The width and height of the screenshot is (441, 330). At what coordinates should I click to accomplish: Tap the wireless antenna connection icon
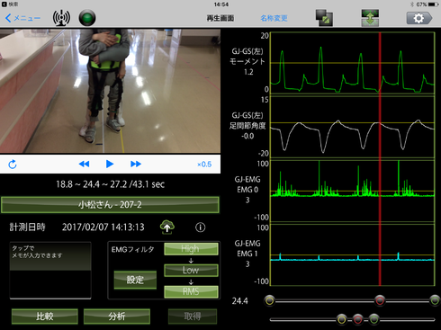click(x=61, y=18)
